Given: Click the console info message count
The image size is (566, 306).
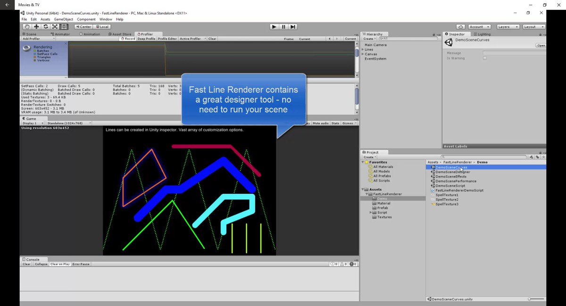Looking at the screenshot, I should [x=334, y=264].
